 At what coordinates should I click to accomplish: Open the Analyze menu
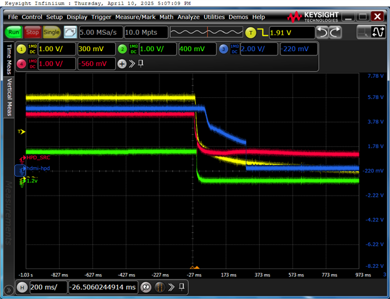coord(188,17)
